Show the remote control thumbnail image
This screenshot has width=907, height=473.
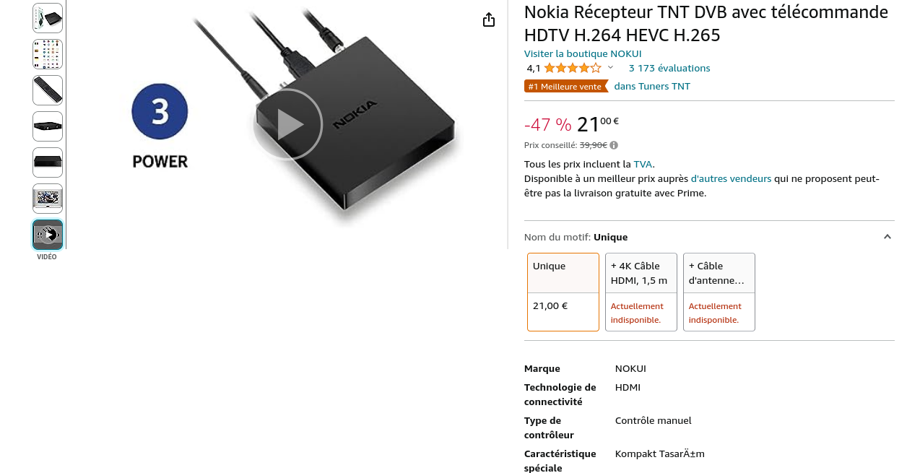(x=48, y=90)
